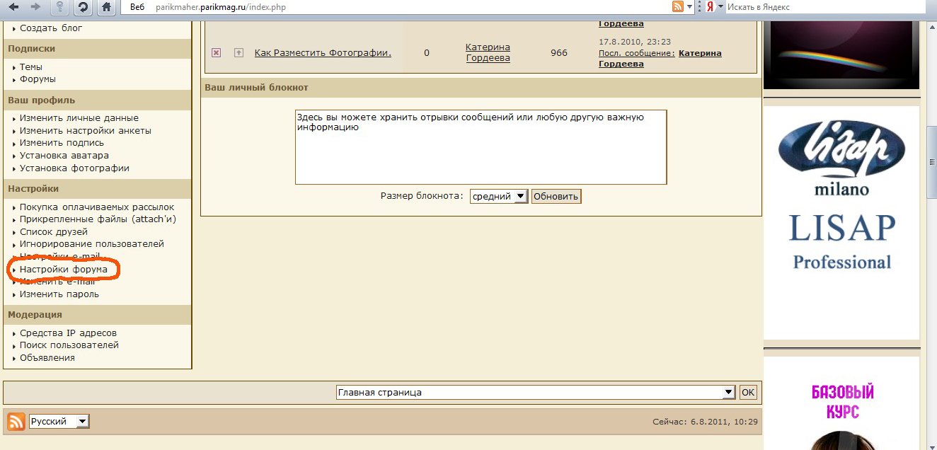
Task: Open the RSS dropdown arrow in address bar
Action: pyautogui.click(x=689, y=7)
